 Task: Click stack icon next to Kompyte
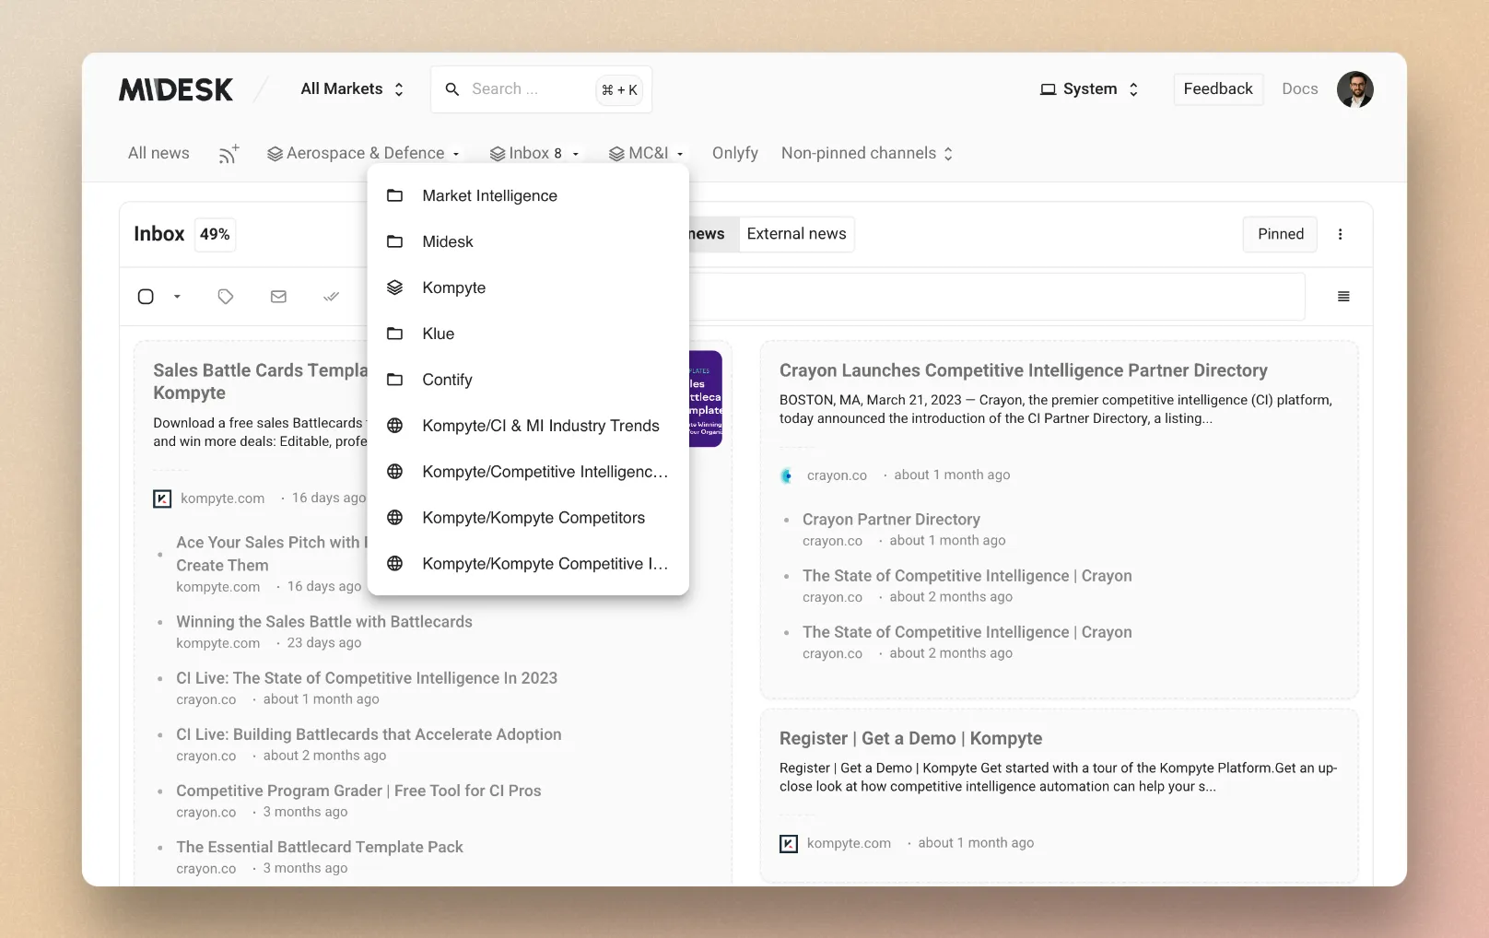point(394,287)
